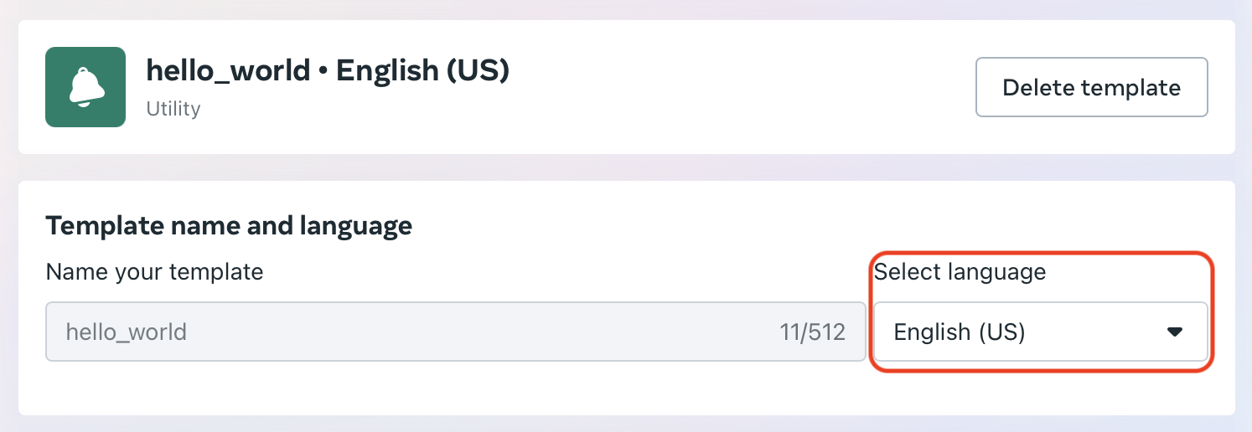Viewport: 1252px width, 432px height.
Task: Click the 11/512 character counter
Action: click(812, 332)
